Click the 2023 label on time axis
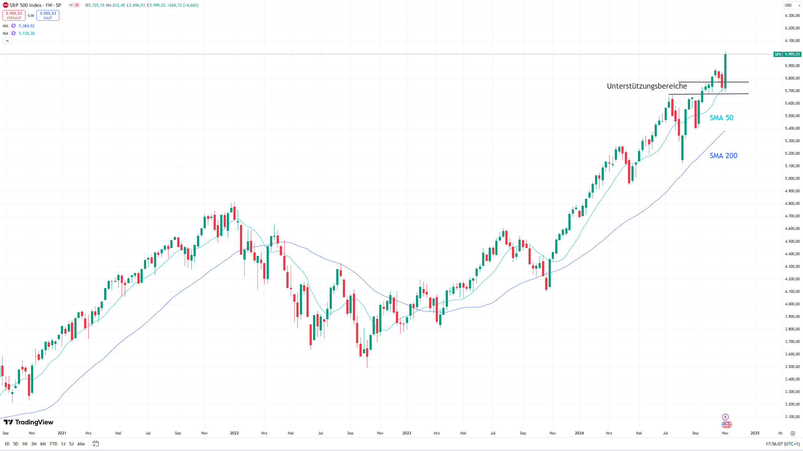The width and height of the screenshot is (803, 451). click(407, 433)
